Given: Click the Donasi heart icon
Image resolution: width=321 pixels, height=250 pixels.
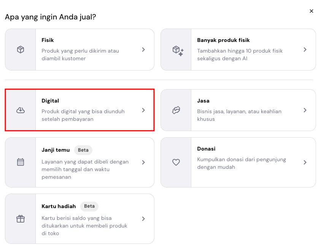Looking at the screenshot, I should [176, 162].
